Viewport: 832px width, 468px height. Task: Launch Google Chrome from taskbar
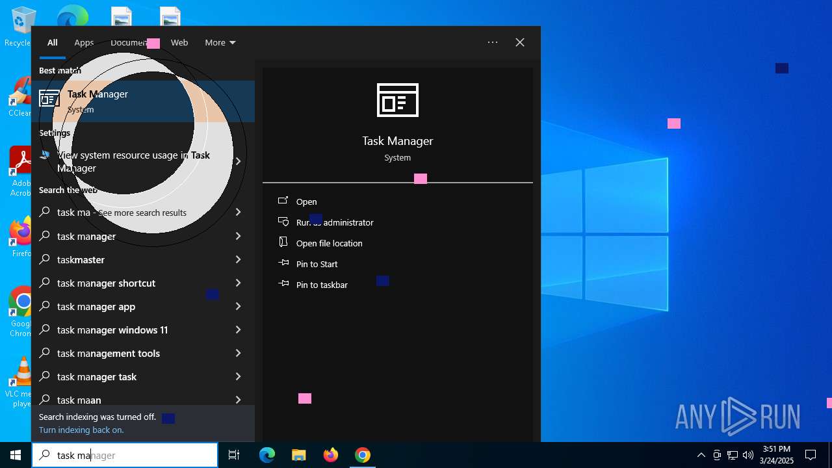tap(363, 455)
